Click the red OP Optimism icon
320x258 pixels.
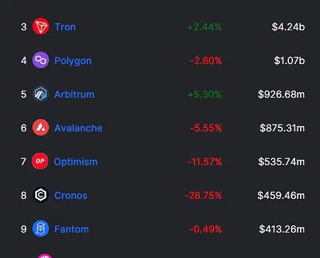tap(40, 161)
